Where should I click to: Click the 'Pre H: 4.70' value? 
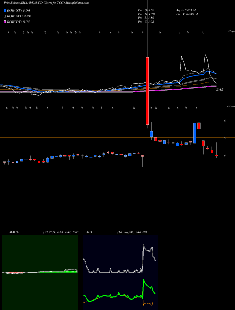click(146, 14)
